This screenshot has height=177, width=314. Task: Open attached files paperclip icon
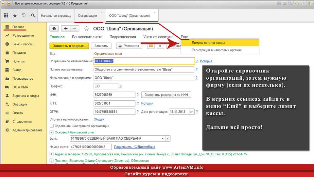(160, 46)
